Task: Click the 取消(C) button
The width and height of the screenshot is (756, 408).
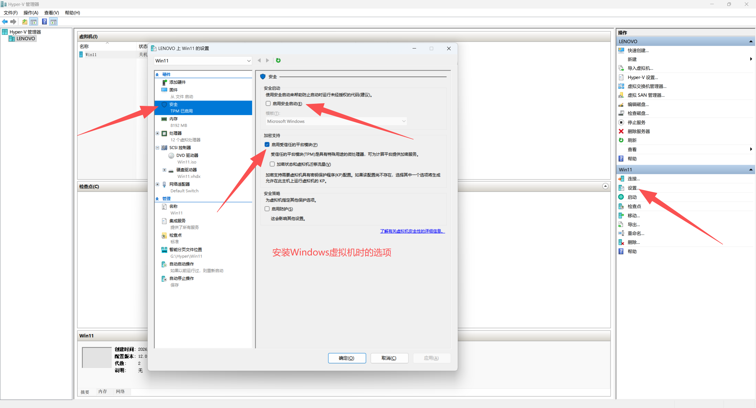Action: [x=389, y=358]
